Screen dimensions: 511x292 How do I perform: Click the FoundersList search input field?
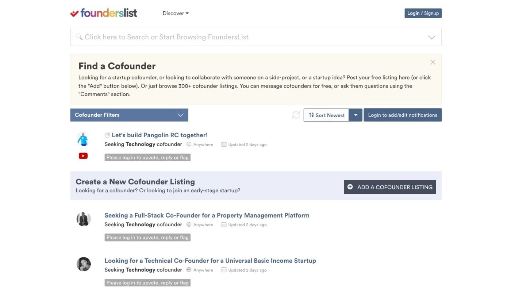click(x=219, y=36)
